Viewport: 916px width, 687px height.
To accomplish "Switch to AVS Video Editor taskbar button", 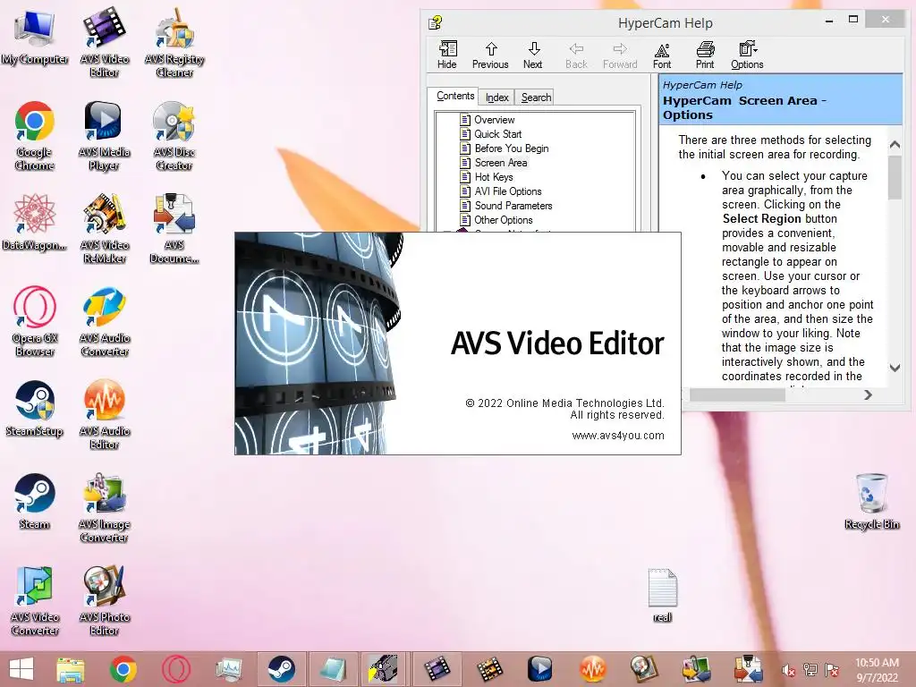I will pos(437,669).
